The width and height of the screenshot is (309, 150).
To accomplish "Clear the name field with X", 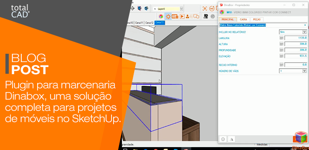I will click(305, 25).
